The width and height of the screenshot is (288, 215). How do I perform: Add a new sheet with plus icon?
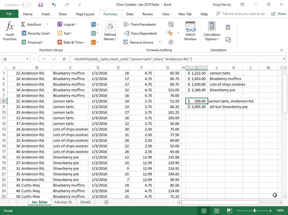(106, 202)
